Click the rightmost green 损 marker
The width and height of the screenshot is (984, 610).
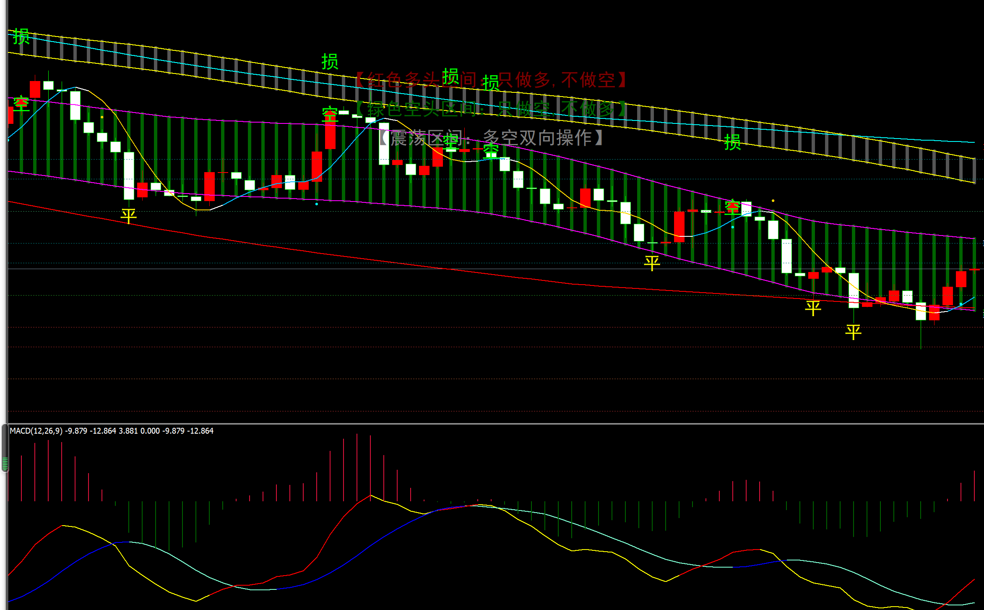click(732, 142)
